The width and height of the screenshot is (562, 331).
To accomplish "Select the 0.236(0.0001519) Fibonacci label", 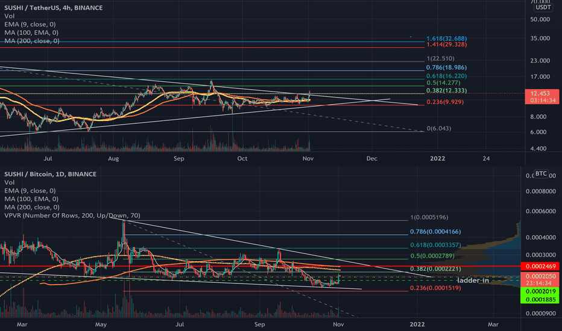I will pyautogui.click(x=435, y=288).
